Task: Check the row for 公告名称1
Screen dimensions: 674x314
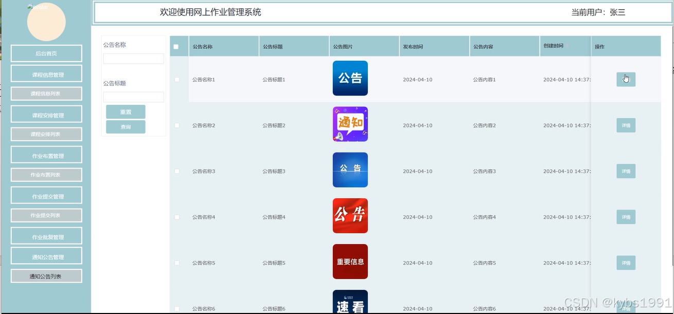Action: point(177,80)
